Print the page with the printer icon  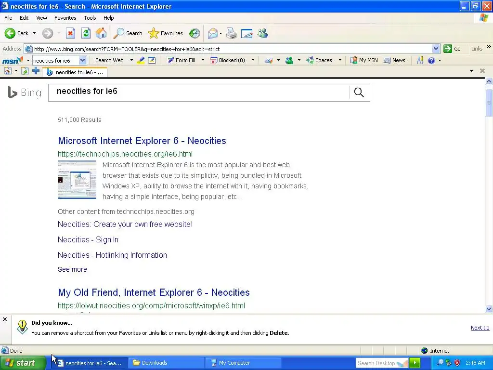(x=232, y=33)
